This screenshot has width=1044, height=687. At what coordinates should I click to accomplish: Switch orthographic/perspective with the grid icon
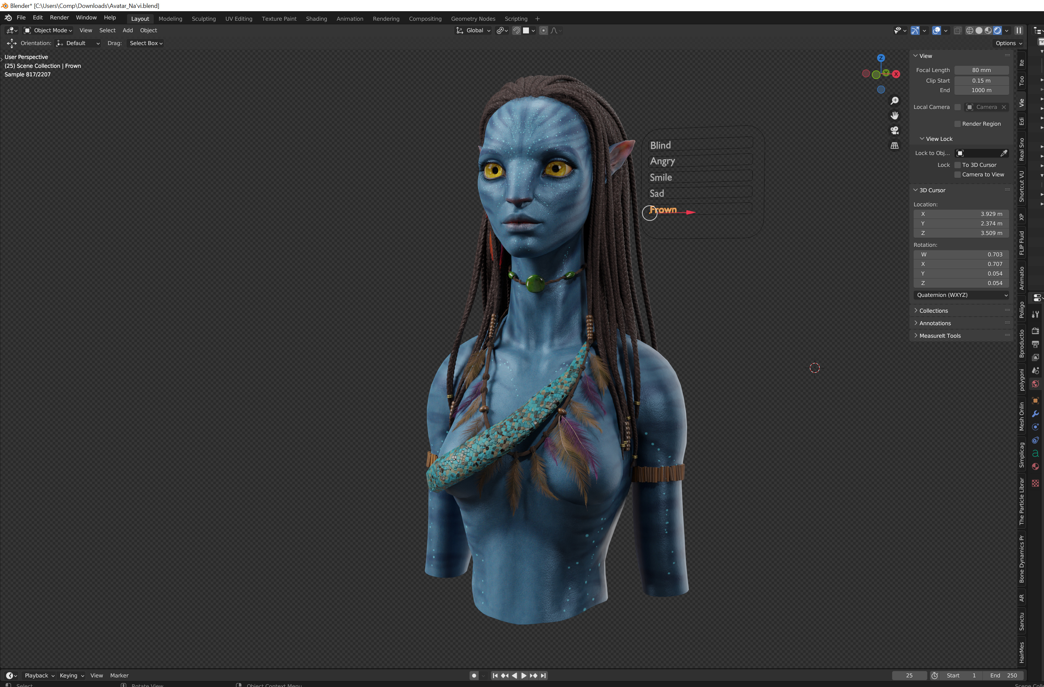pos(895,145)
